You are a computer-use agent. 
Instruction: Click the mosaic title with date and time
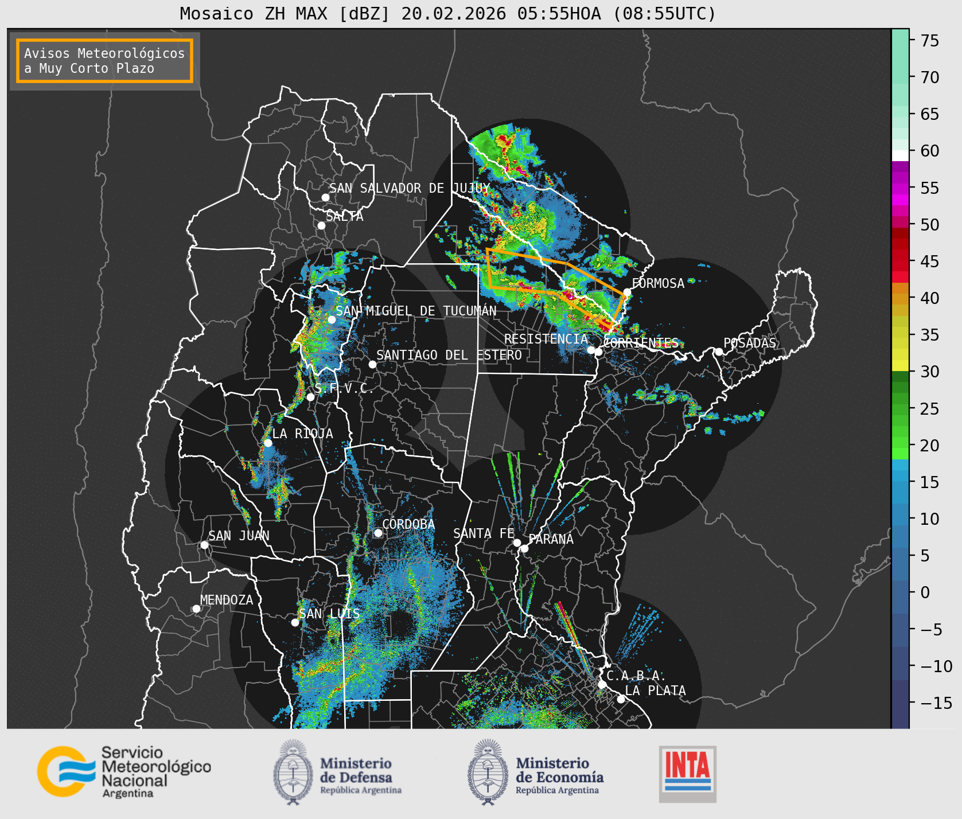(448, 13)
